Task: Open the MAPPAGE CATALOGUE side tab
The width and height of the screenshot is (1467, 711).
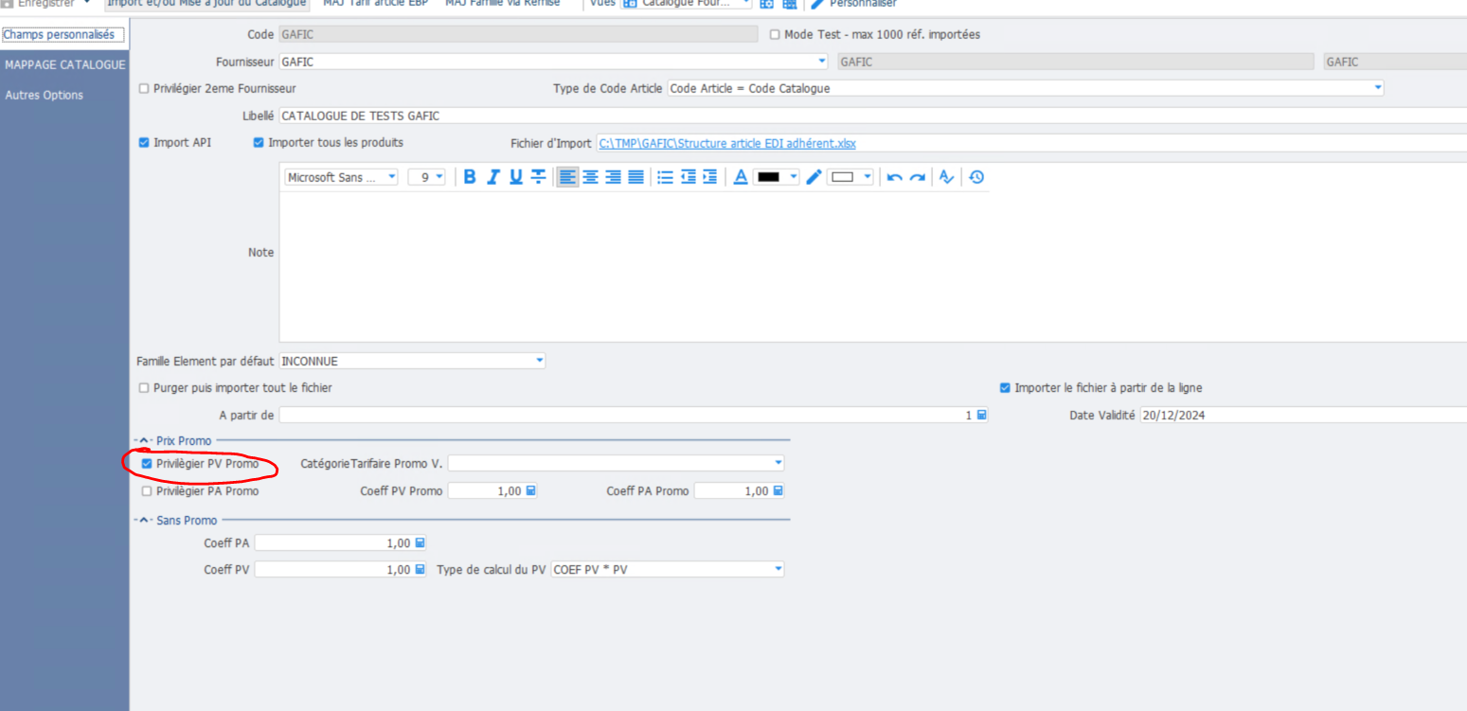Action: [x=64, y=65]
